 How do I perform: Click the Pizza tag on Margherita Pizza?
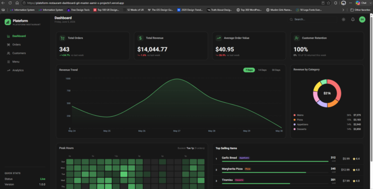(x=248, y=169)
